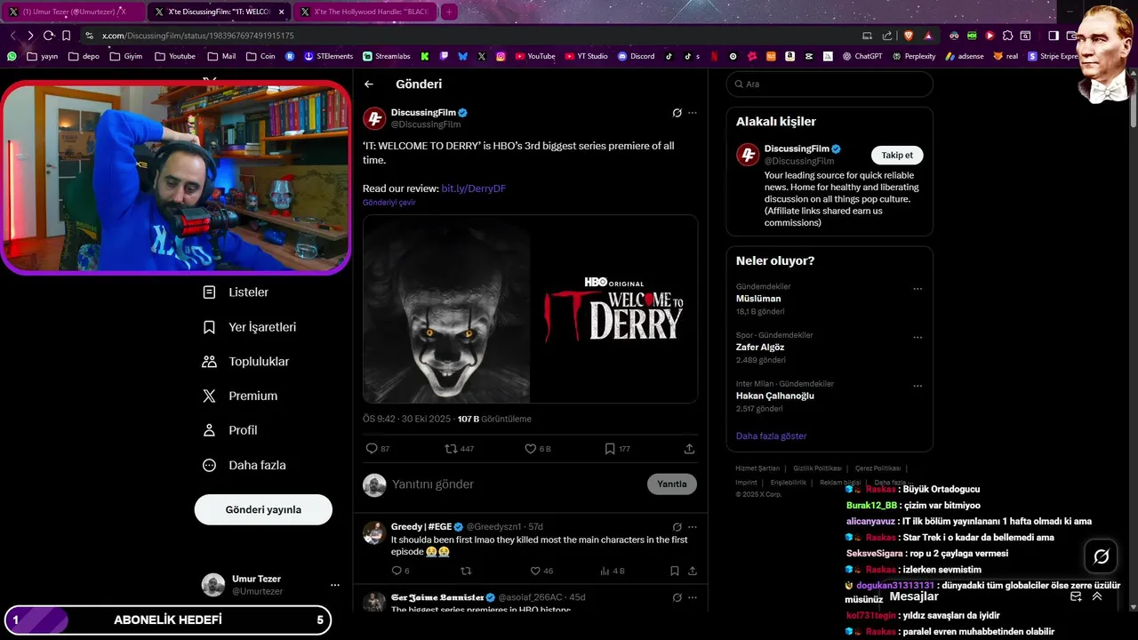
Task: Click the Brave Shields lion icon
Action: coord(909,36)
